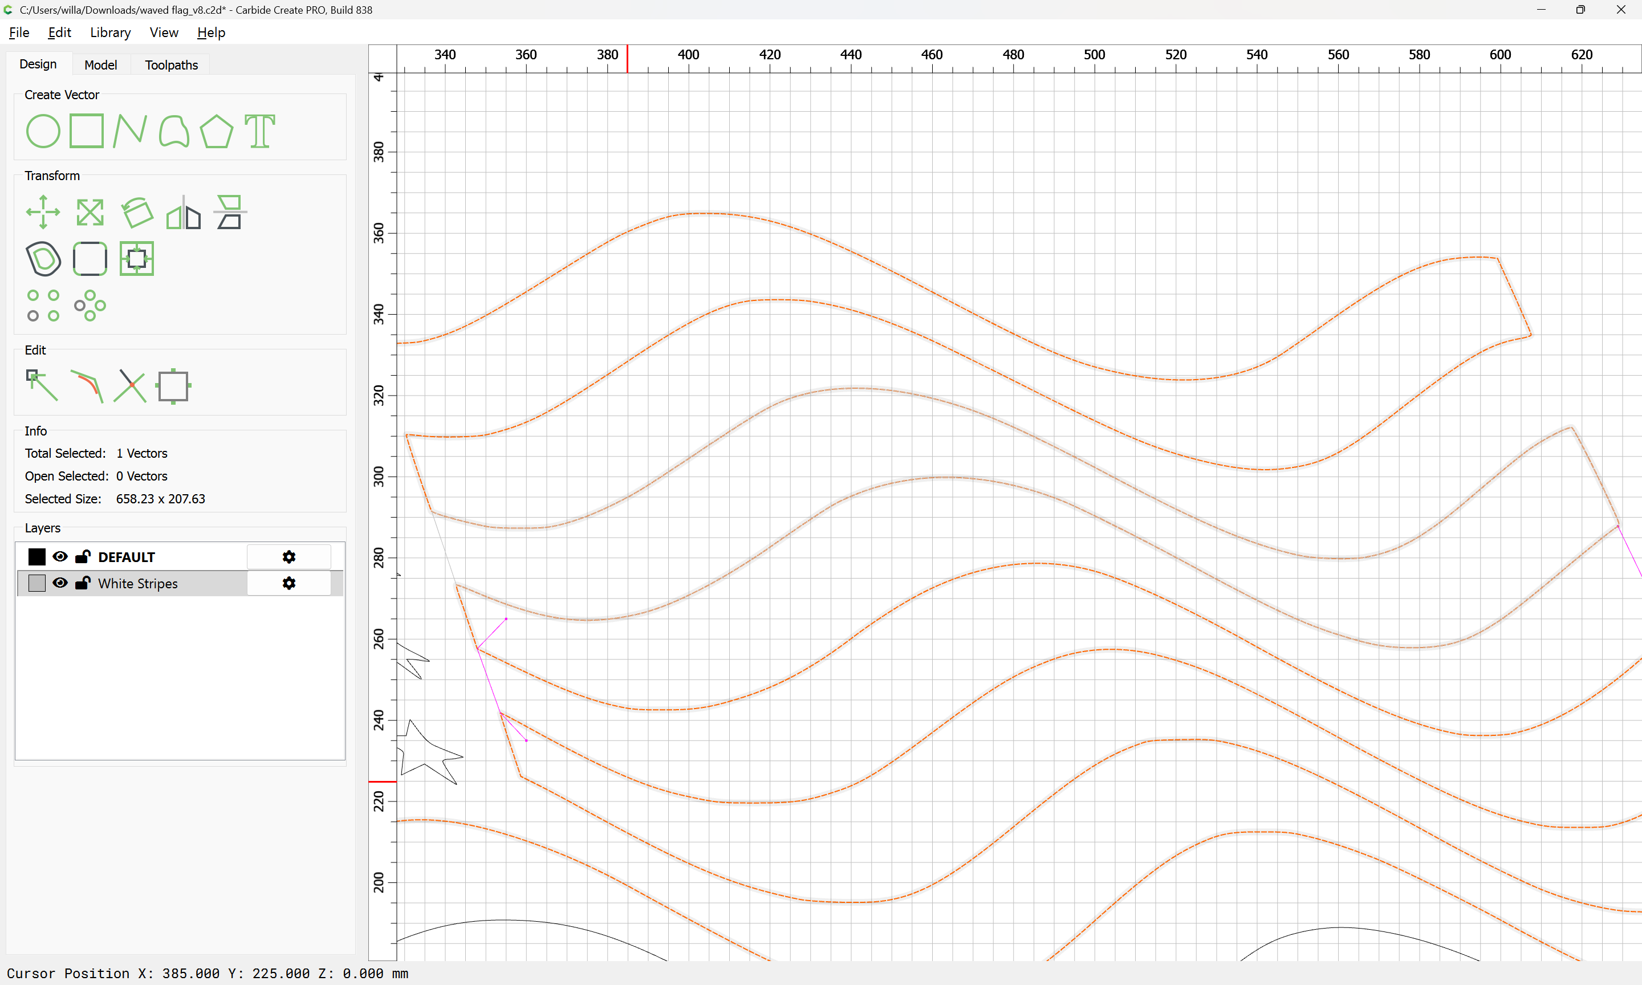Click the Move transform tool
The image size is (1642, 985).
(43, 213)
